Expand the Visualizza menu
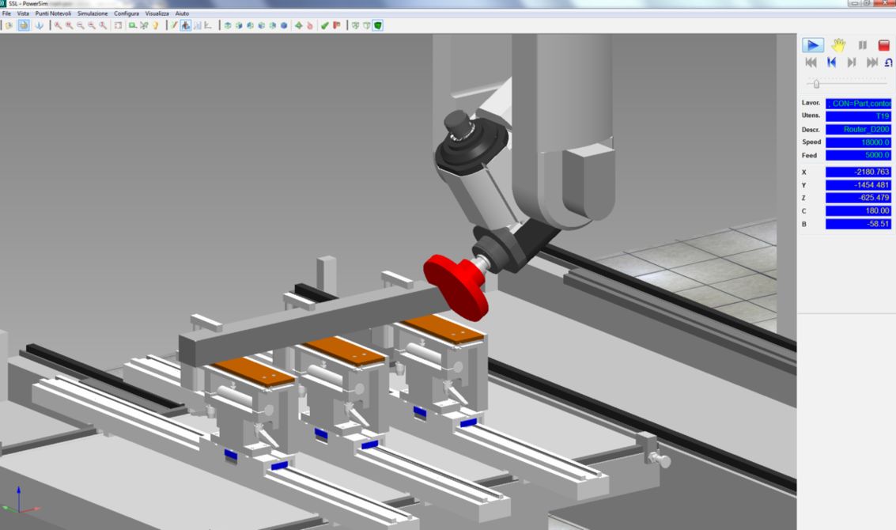Screen dimensions: 896x530 tap(157, 13)
